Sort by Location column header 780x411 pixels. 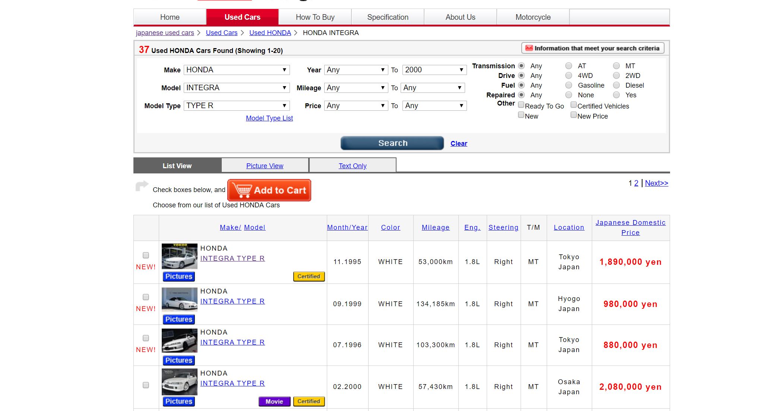point(569,228)
